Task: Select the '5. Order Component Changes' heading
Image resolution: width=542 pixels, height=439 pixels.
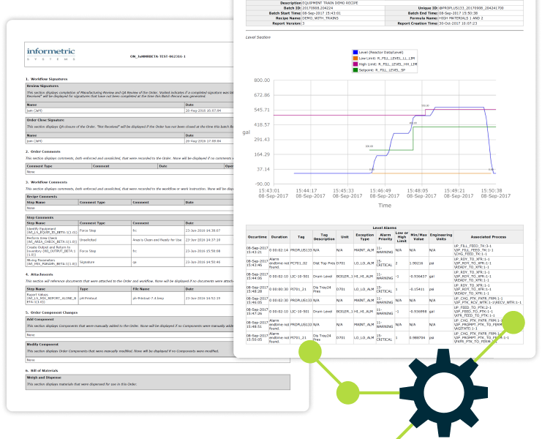Action: (x=51, y=312)
